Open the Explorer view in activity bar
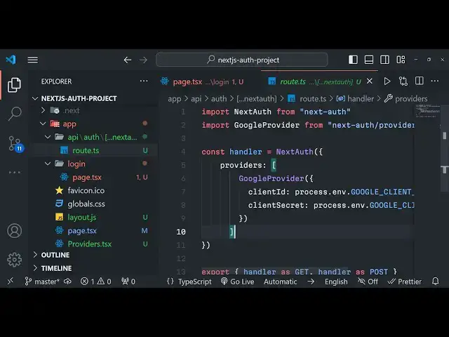This screenshot has height=337, width=449. click(x=14, y=85)
